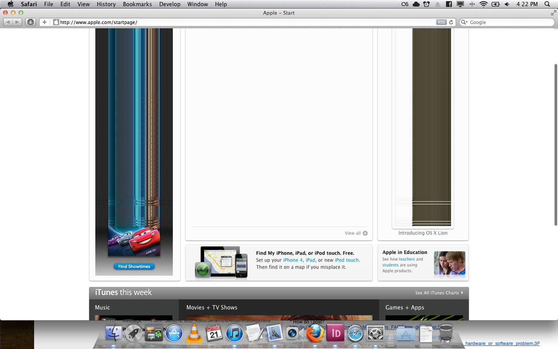The width and height of the screenshot is (558, 349).
Task: Open Spotlight magnifier in menu bar
Action: pyautogui.click(x=547, y=4)
